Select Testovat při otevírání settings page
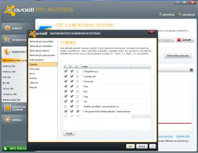The image size is (198, 153). tap(43, 46)
